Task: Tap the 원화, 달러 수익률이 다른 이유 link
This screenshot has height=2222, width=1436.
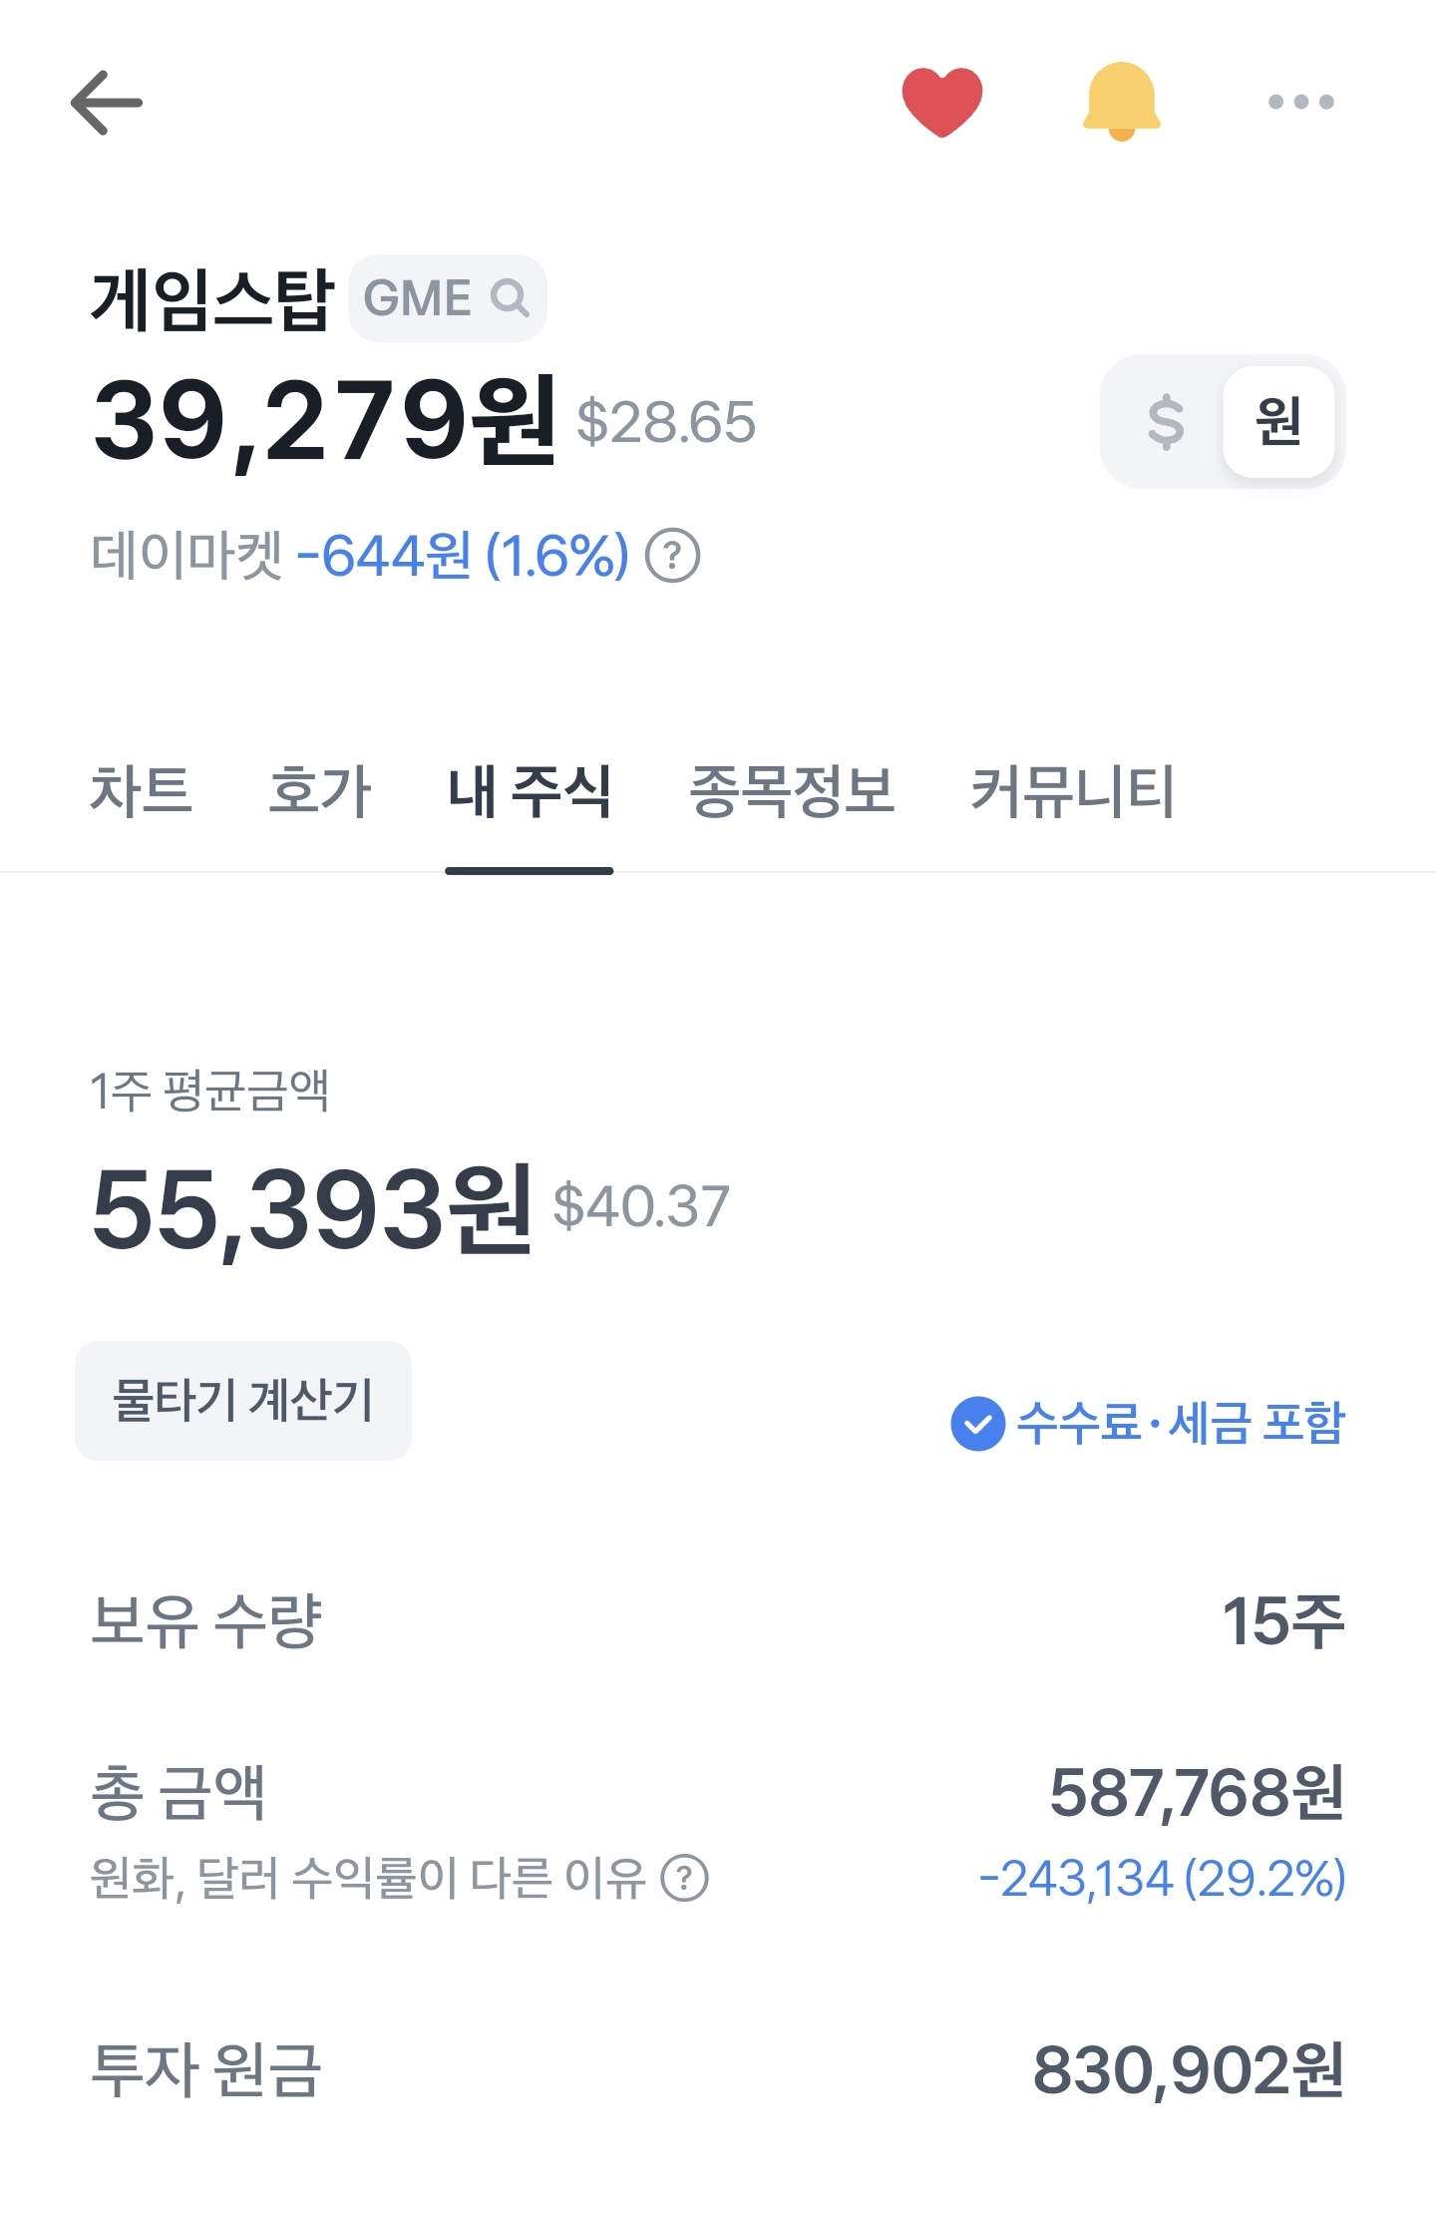Action: pyautogui.click(x=368, y=1878)
